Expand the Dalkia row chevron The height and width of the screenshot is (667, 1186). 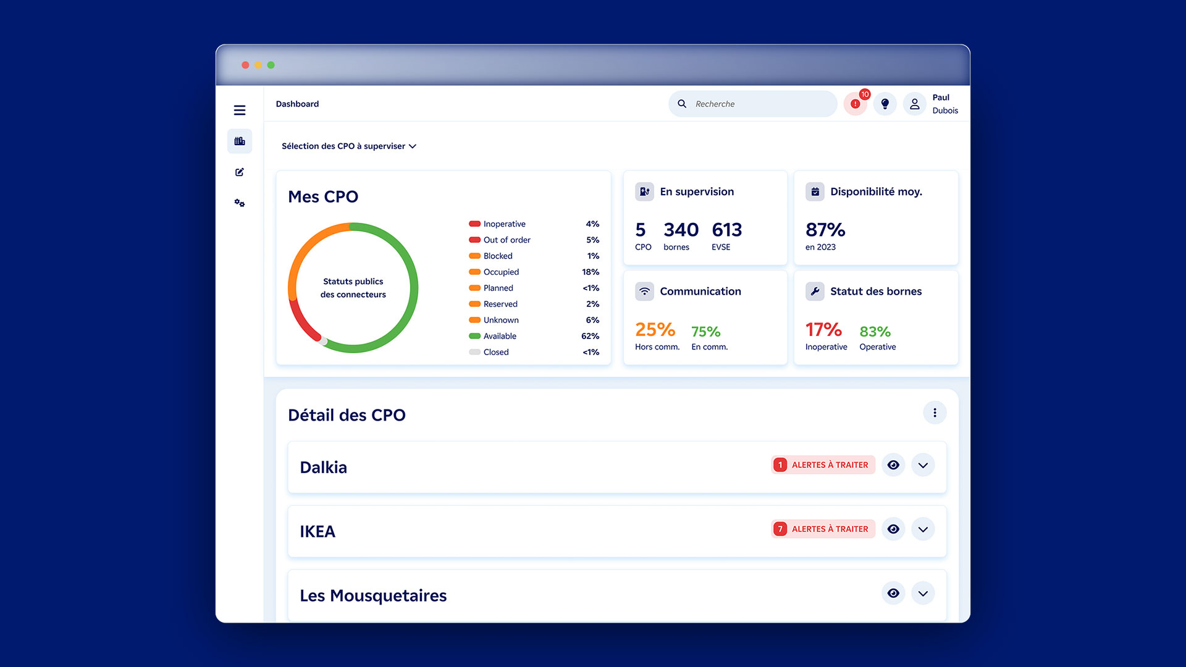click(923, 465)
